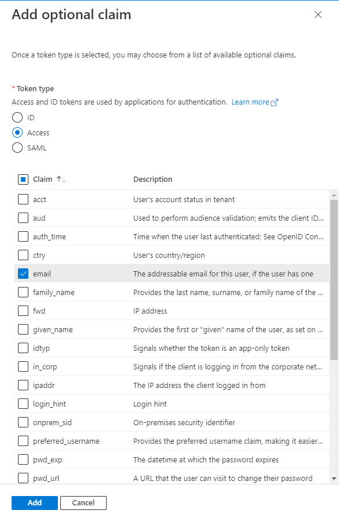
Task: Click the Description column header
Action: click(x=153, y=179)
